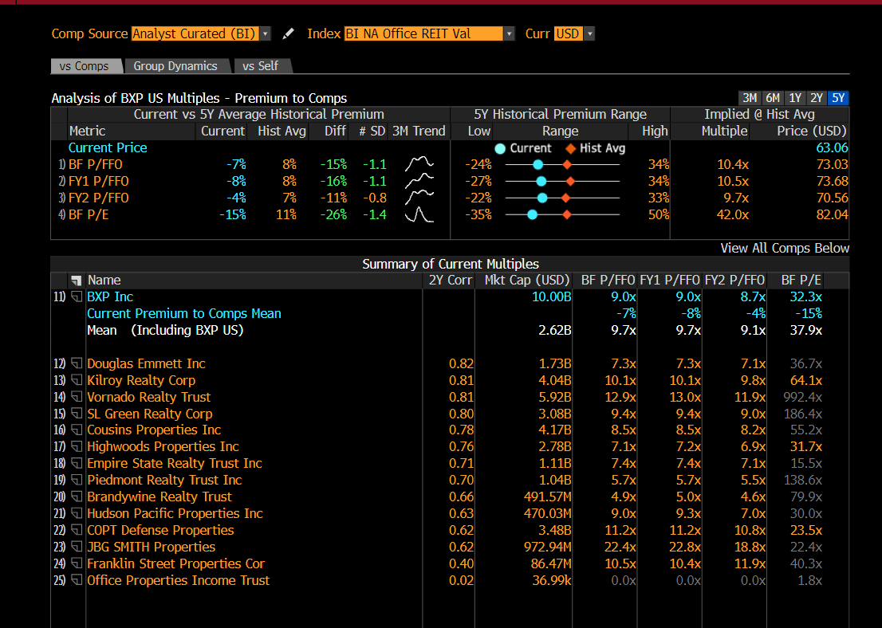Viewport: 882px width, 628px height.
Task: Click the BF P/FFO 3M trend sparkline
Action: (419, 164)
